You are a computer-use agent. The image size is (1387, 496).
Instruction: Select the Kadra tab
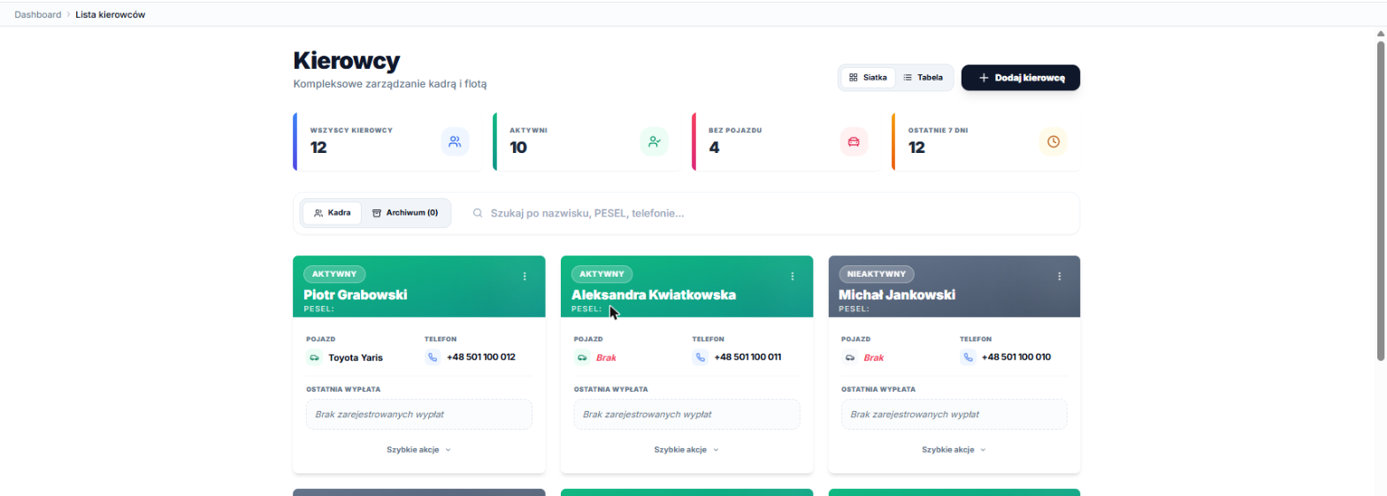click(x=332, y=213)
